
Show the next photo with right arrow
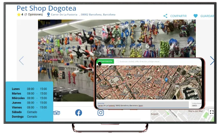212,61
